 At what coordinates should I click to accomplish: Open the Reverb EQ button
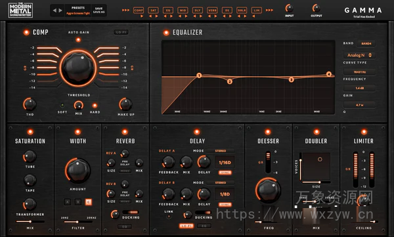point(125,226)
